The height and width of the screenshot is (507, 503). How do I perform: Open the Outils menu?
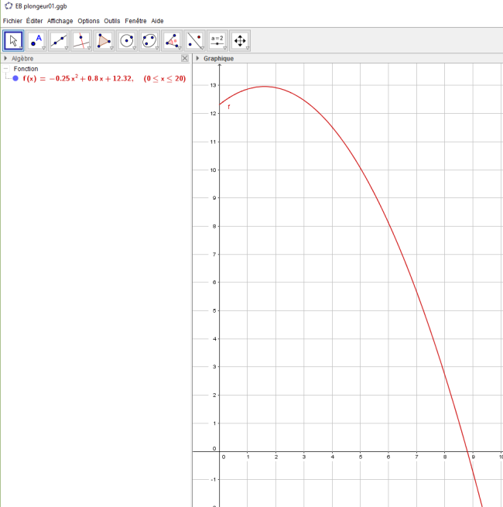(112, 21)
